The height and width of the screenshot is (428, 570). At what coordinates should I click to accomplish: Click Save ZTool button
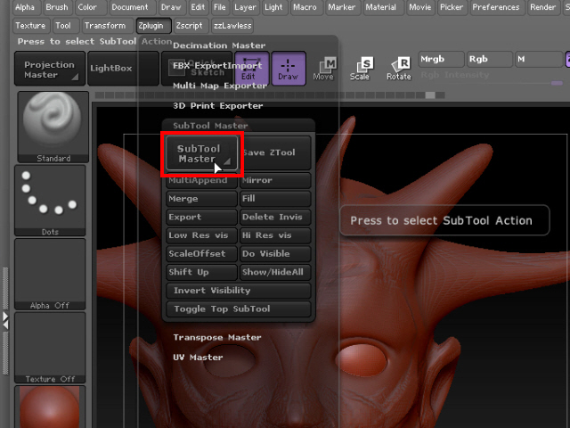[x=275, y=152]
